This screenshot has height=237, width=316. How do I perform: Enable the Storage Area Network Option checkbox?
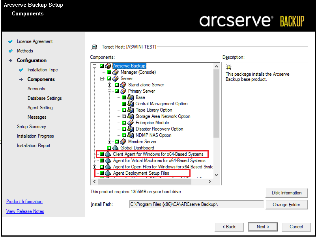[124, 116]
